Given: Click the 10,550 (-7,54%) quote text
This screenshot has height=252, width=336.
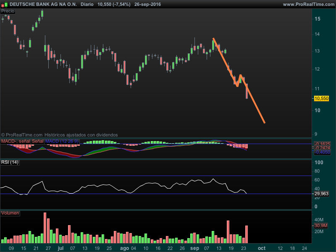Looking at the screenshot, I should 114,4.
